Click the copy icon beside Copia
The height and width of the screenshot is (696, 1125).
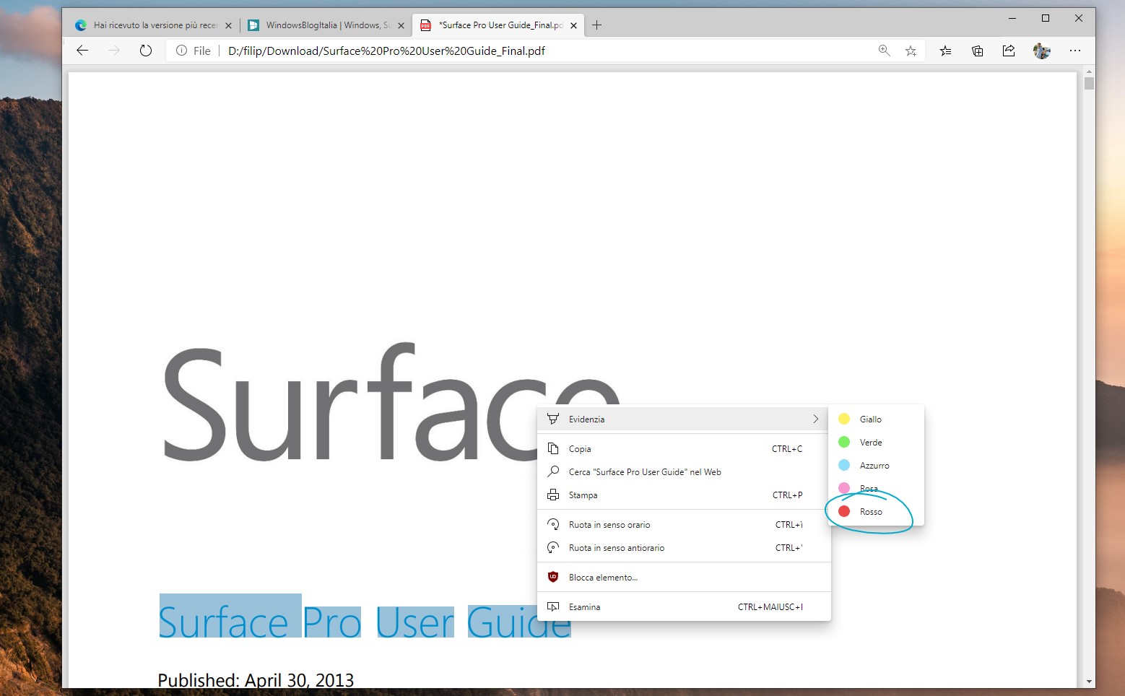tap(553, 448)
